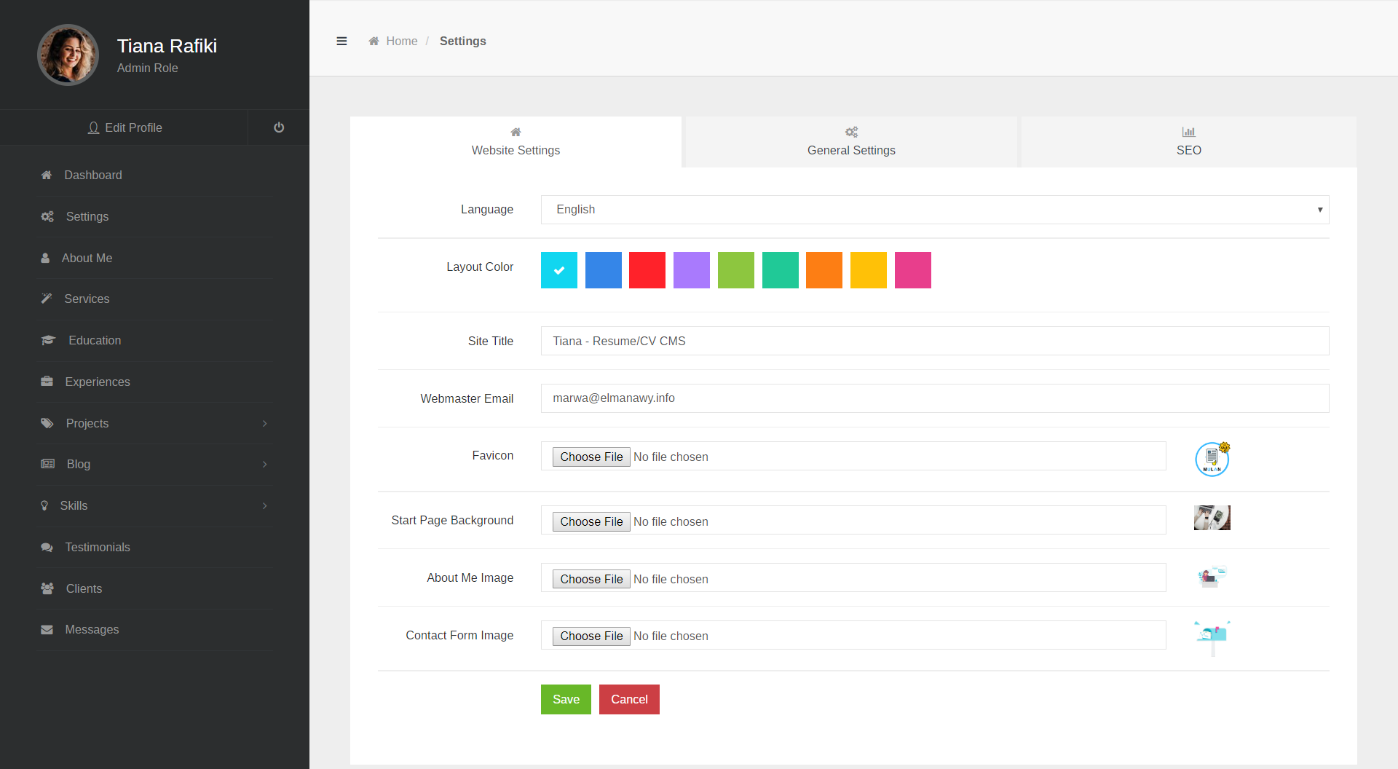Click the Experiences briefcase icon
The height and width of the screenshot is (769, 1398).
coord(47,382)
